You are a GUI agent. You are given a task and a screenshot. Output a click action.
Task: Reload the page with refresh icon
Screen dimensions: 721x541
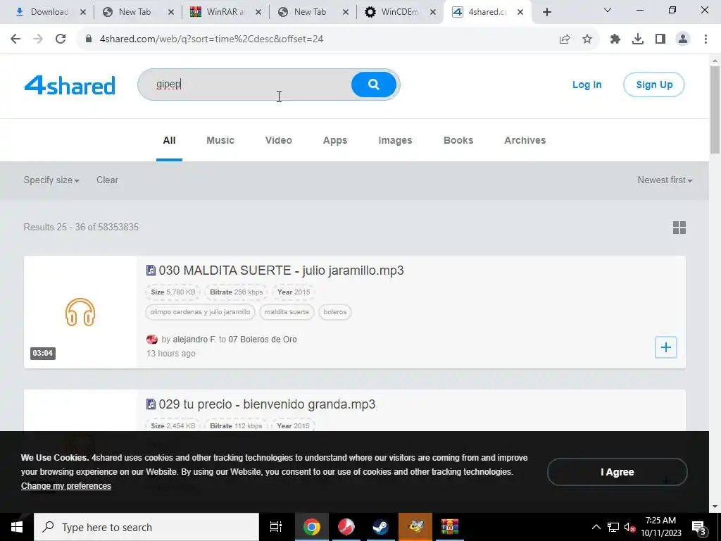click(x=61, y=39)
